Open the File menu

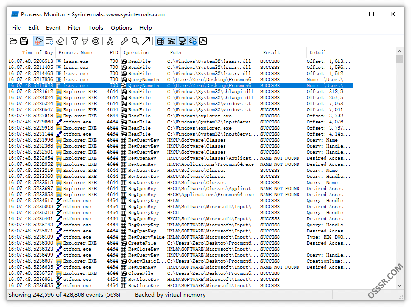(17, 28)
